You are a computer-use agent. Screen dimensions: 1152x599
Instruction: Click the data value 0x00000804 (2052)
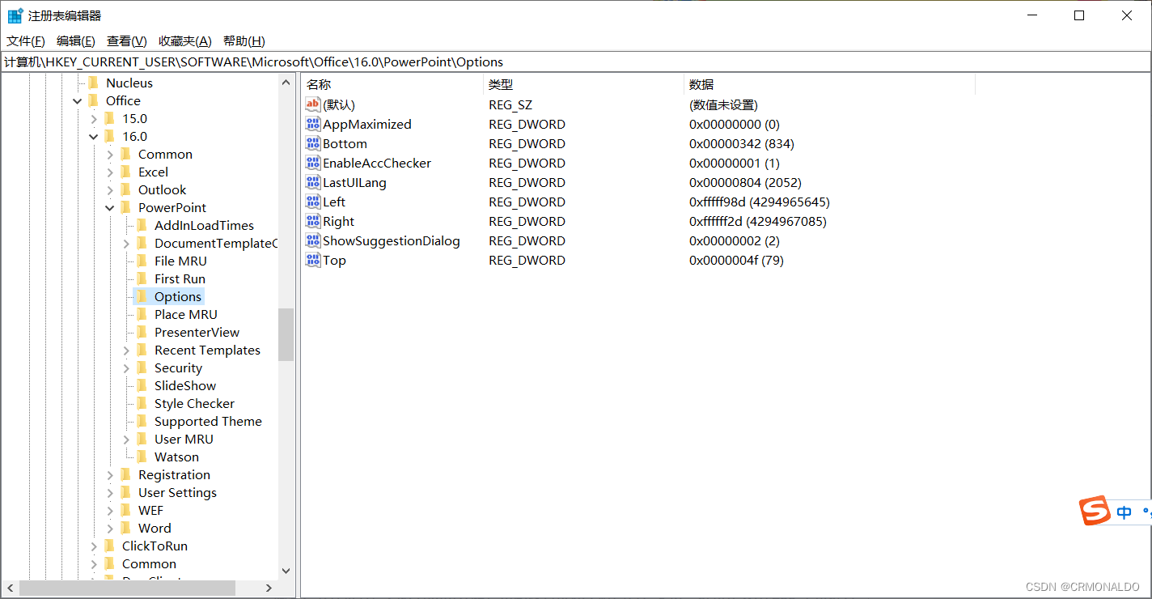[745, 182]
